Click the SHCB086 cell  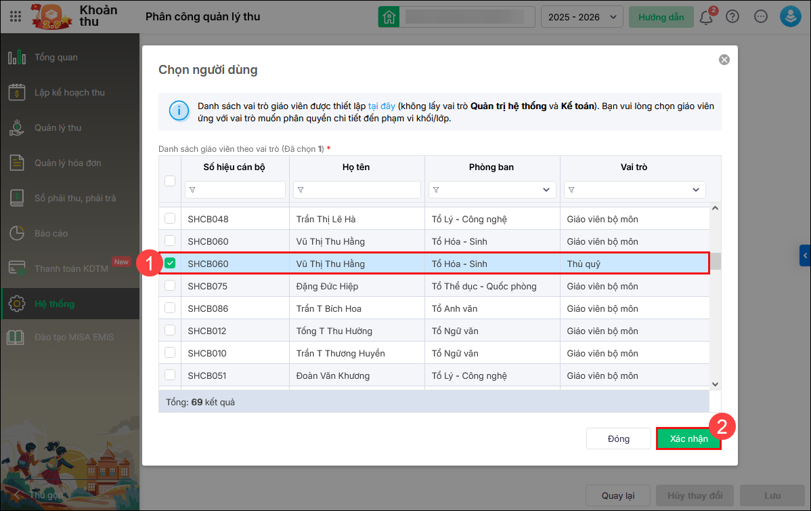pyautogui.click(x=236, y=308)
